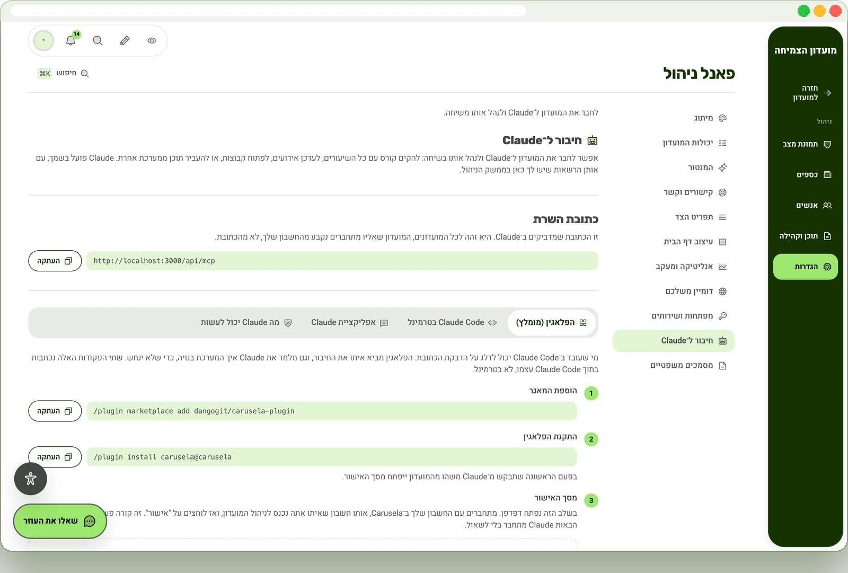
Task: Copy the plugin install carusela command
Action: (x=55, y=457)
